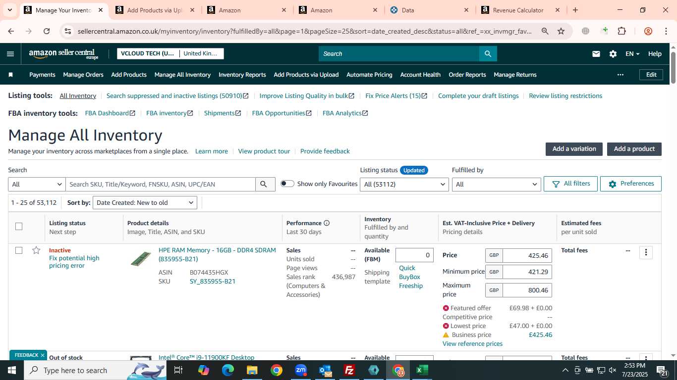Open Manage Returns menu item
The height and width of the screenshot is (380, 677).
[515, 75]
